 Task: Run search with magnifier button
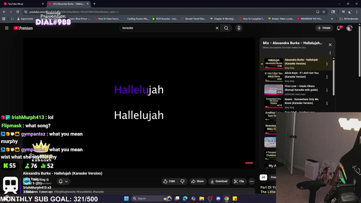point(226,28)
